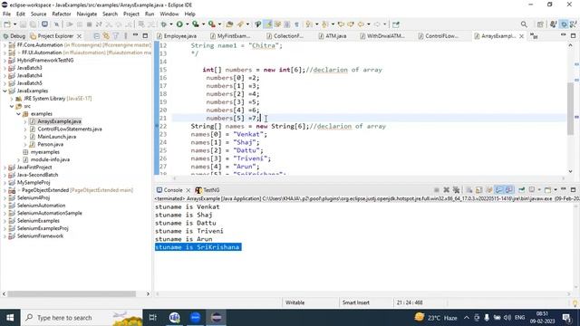Screen dimensions: 580x326
Task: Maximize the editor area
Action: [573, 36]
